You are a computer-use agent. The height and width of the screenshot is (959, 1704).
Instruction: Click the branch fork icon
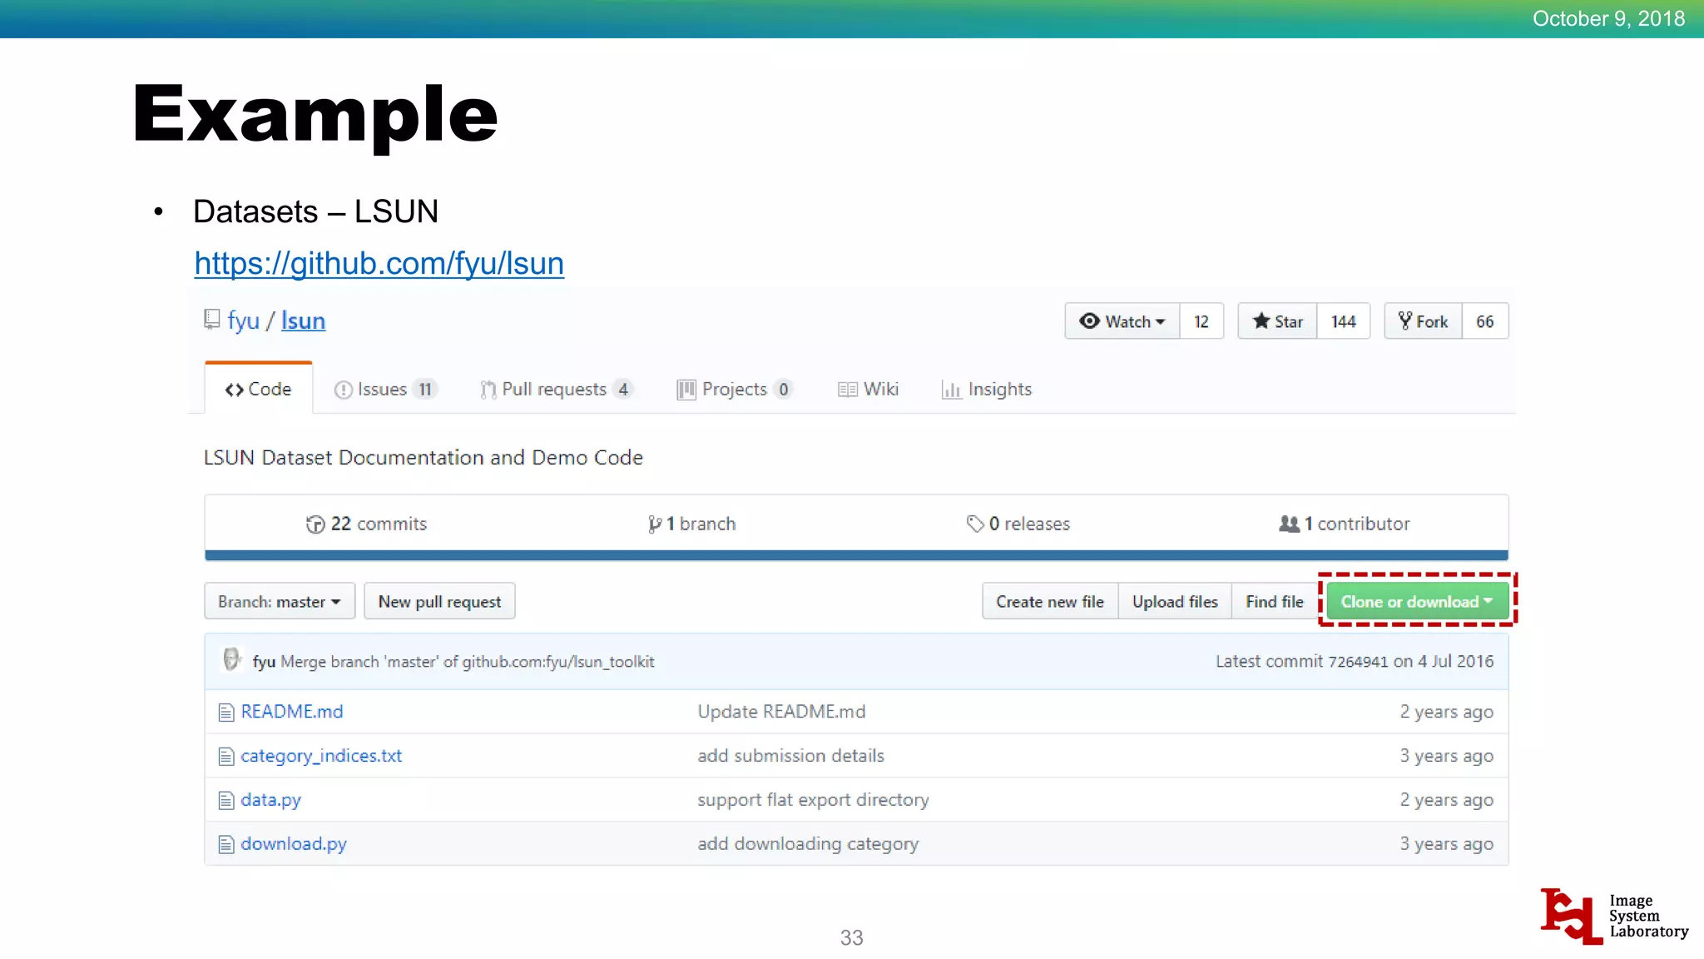tap(655, 524)
